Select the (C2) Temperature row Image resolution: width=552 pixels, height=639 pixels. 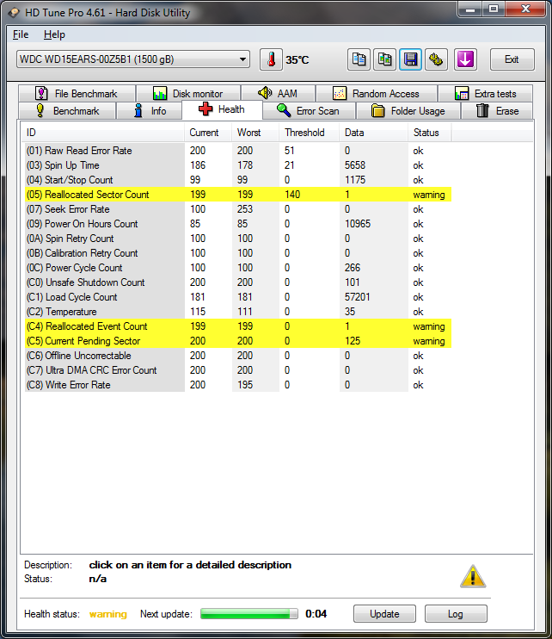[238, 312]
